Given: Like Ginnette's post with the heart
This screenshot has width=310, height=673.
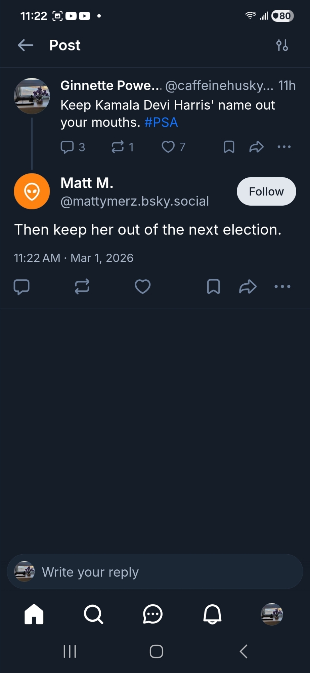Looking at the screenshot, I should click(168, 147).
